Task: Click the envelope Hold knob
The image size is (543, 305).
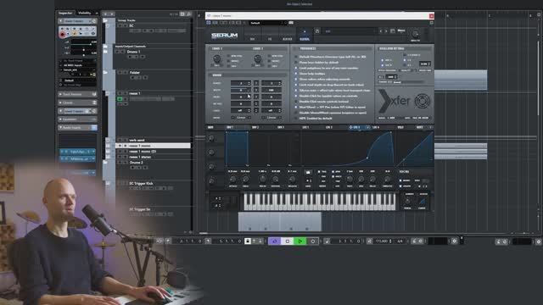Action: (245, 179)
